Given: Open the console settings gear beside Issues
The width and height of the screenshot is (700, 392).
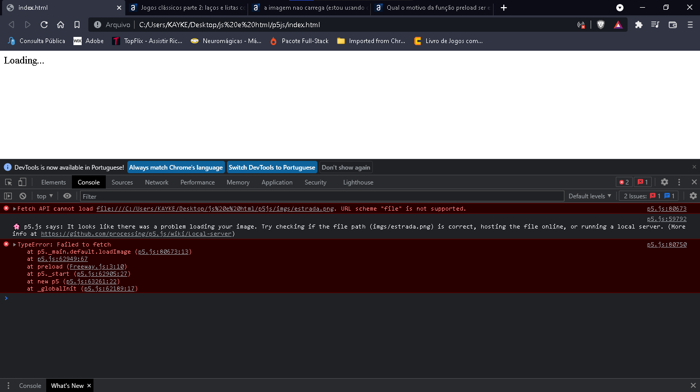Looking at the screenshot, I should [x=693, y=196].
